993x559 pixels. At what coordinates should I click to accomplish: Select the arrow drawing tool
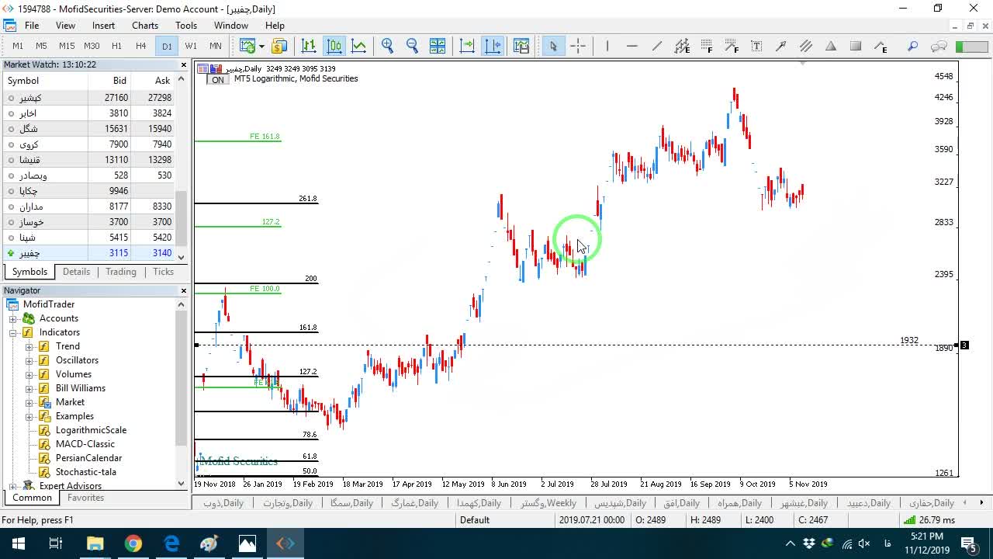click(781, 46)
